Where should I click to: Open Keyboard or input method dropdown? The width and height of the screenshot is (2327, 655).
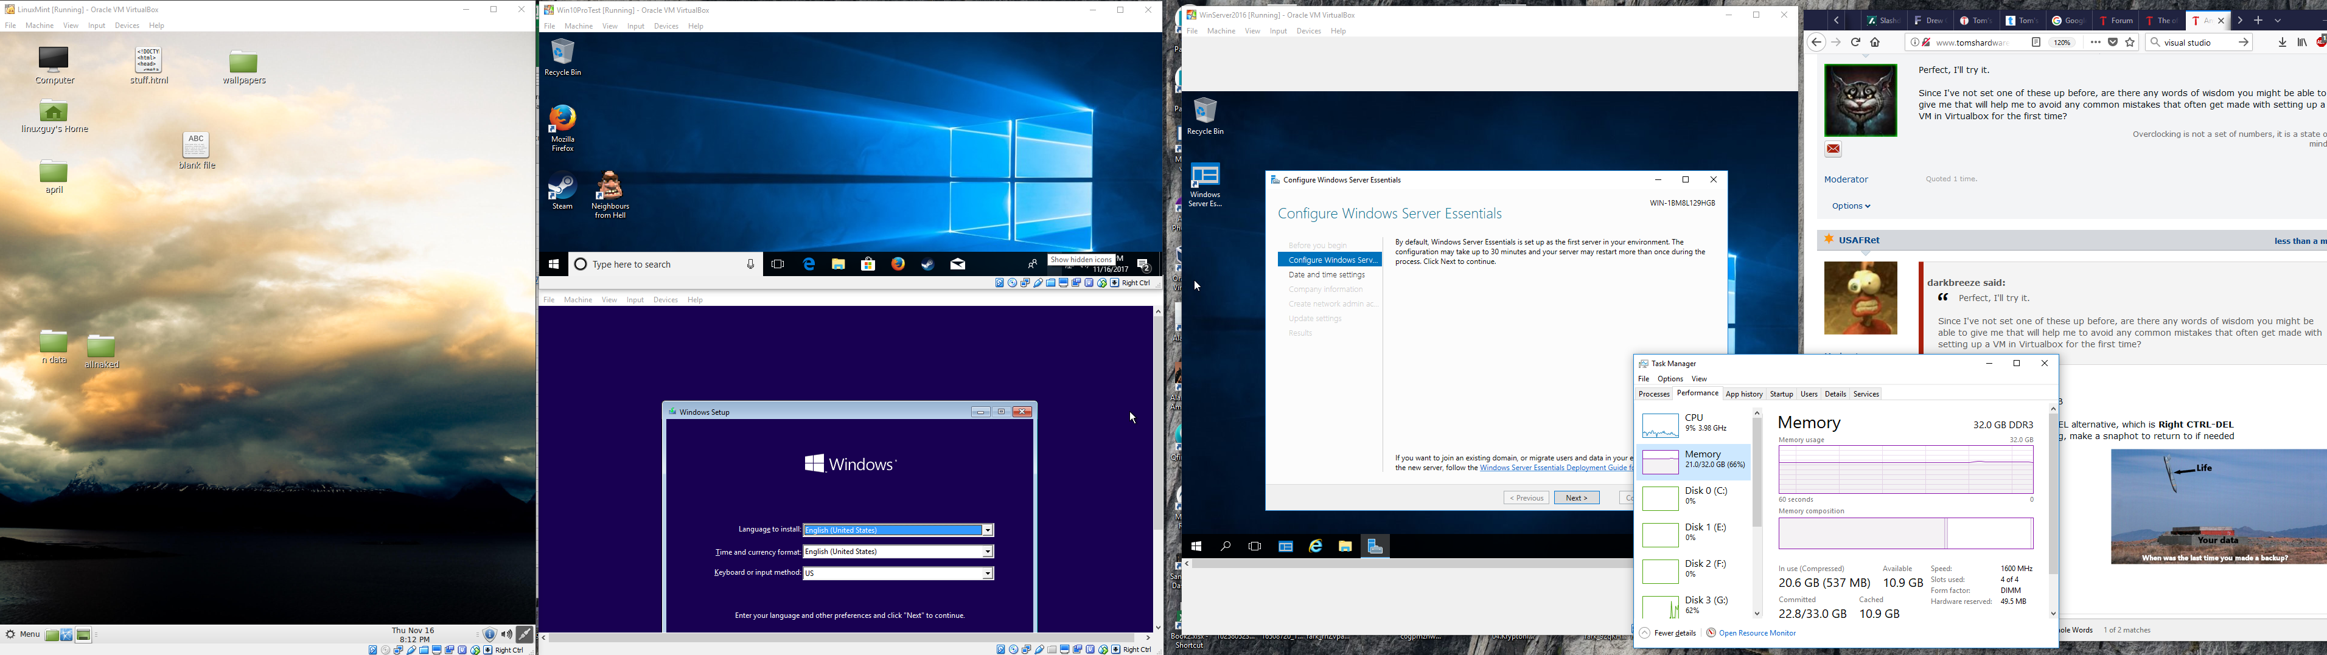click(x=899, y=574)
